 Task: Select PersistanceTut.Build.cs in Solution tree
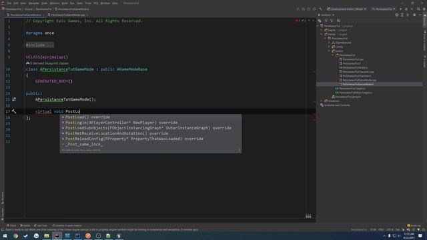click(x=353, y=67)
